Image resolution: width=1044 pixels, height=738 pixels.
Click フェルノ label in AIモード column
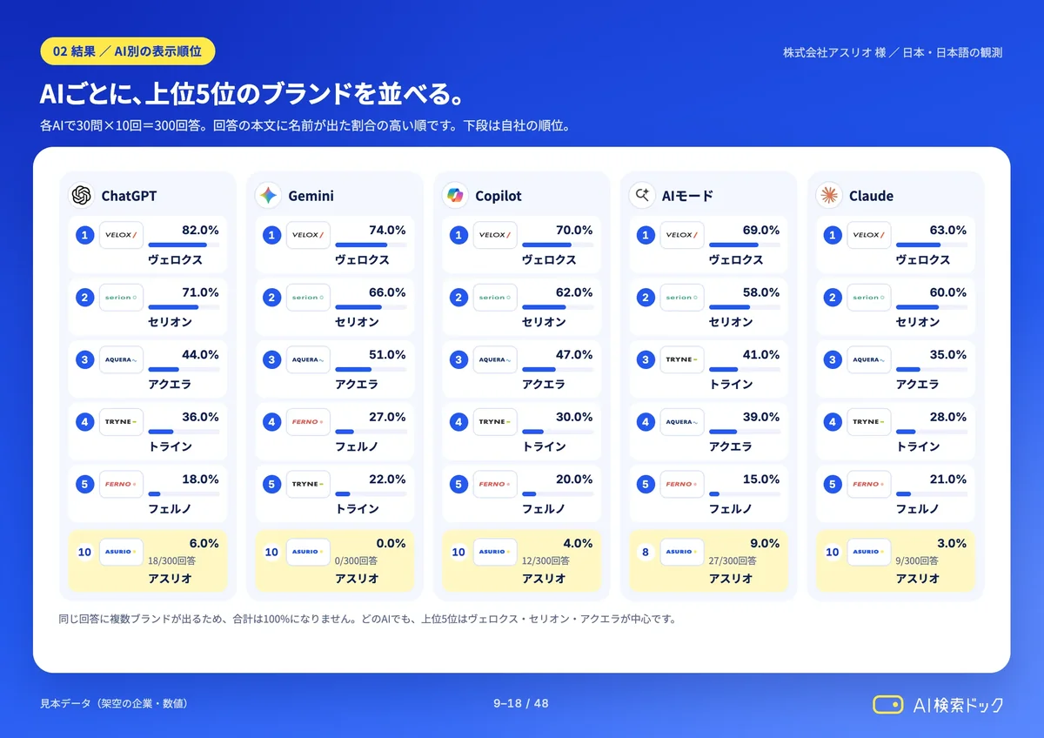pyautogui.click(x=731, y=508)
